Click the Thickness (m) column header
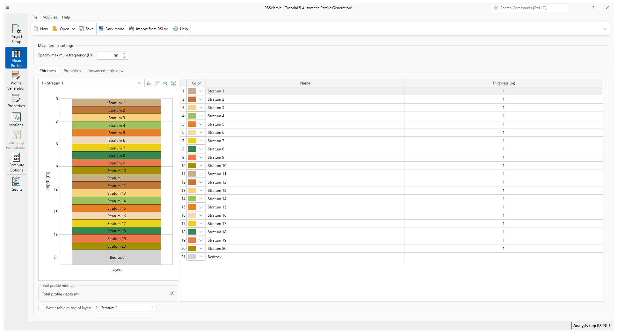 click(504, 83)
